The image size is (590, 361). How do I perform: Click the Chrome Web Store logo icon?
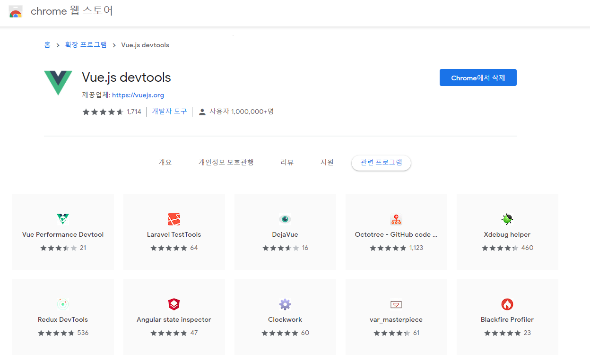click(16, 12)
